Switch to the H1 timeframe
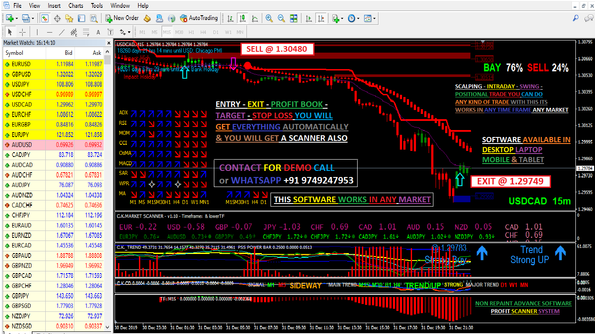The image size is (595, 334). [191, 32]
